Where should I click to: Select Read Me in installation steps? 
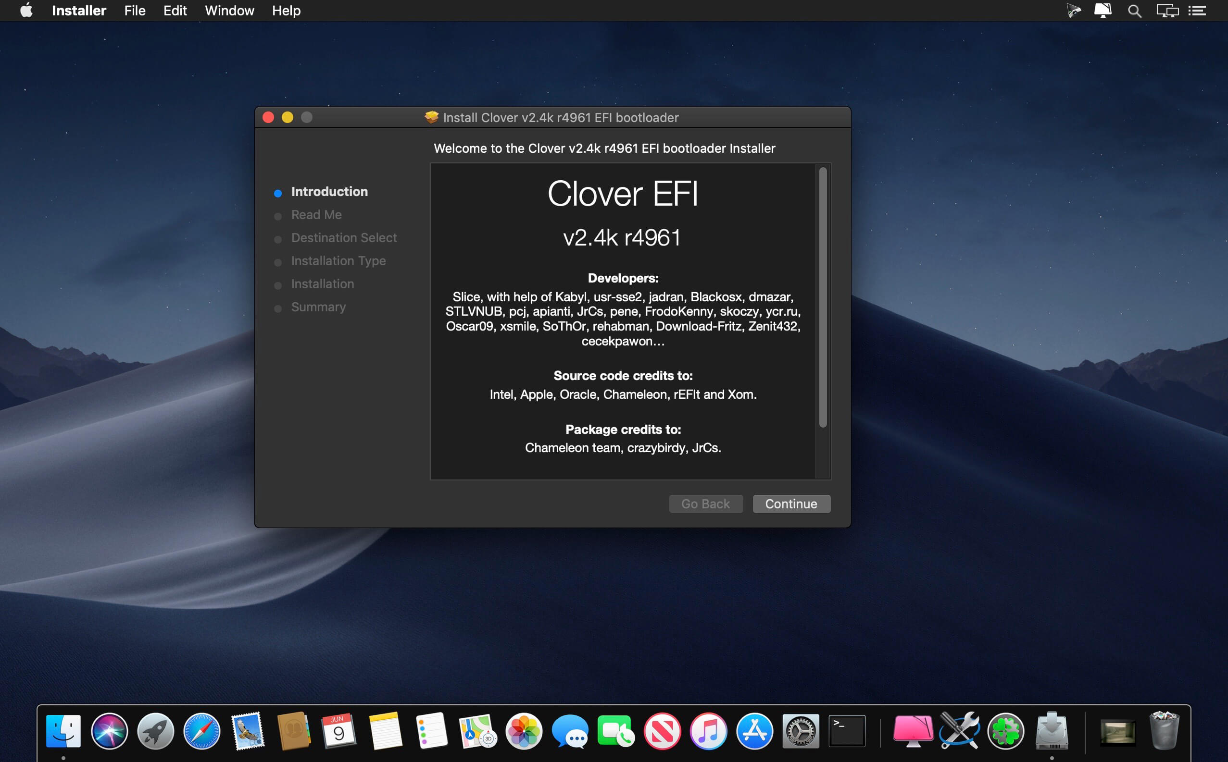coord(316,214)
